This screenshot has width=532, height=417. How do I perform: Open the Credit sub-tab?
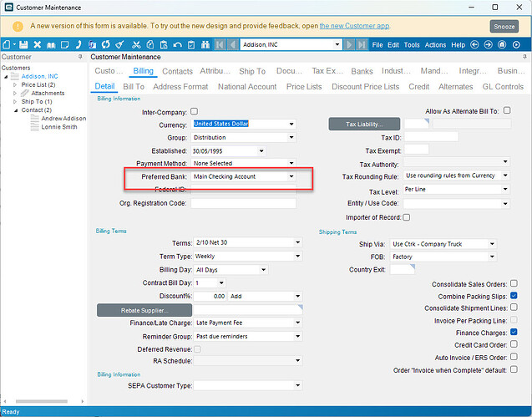coord(419,87)
